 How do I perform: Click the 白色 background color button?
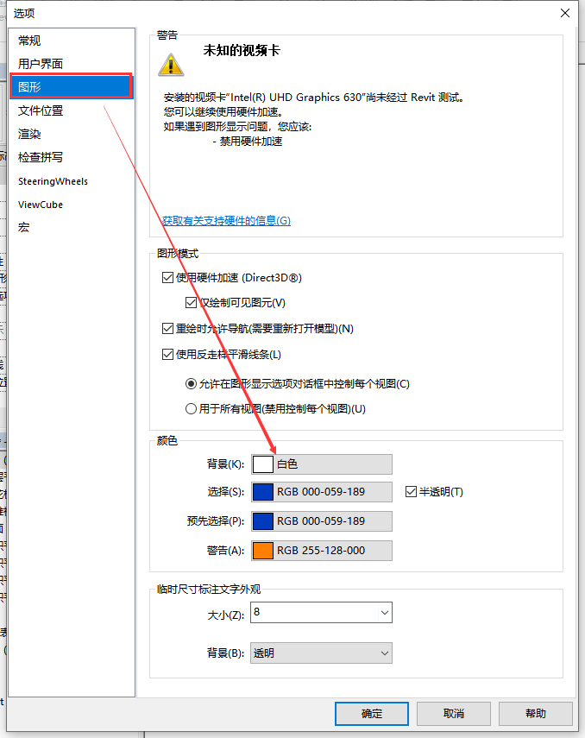[x=322, y=464]
